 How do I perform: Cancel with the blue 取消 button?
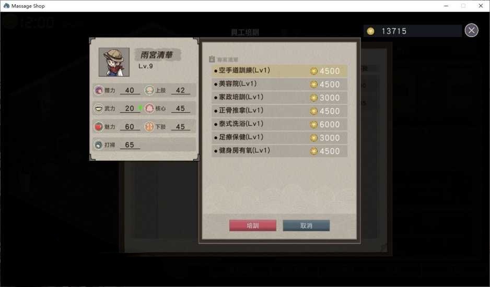(306, 225)
